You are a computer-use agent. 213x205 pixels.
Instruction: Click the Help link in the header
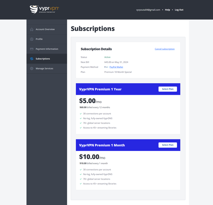pos(167,10)
